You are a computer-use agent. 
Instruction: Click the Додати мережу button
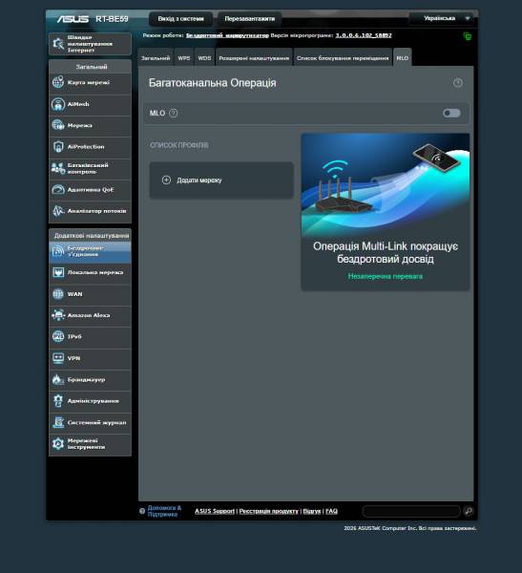coord(221,180)
